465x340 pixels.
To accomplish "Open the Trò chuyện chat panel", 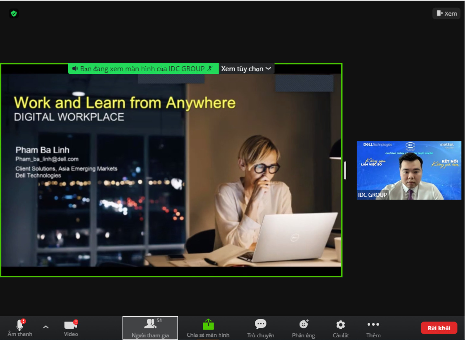I will pyautogui.click(x=261, y=328).
